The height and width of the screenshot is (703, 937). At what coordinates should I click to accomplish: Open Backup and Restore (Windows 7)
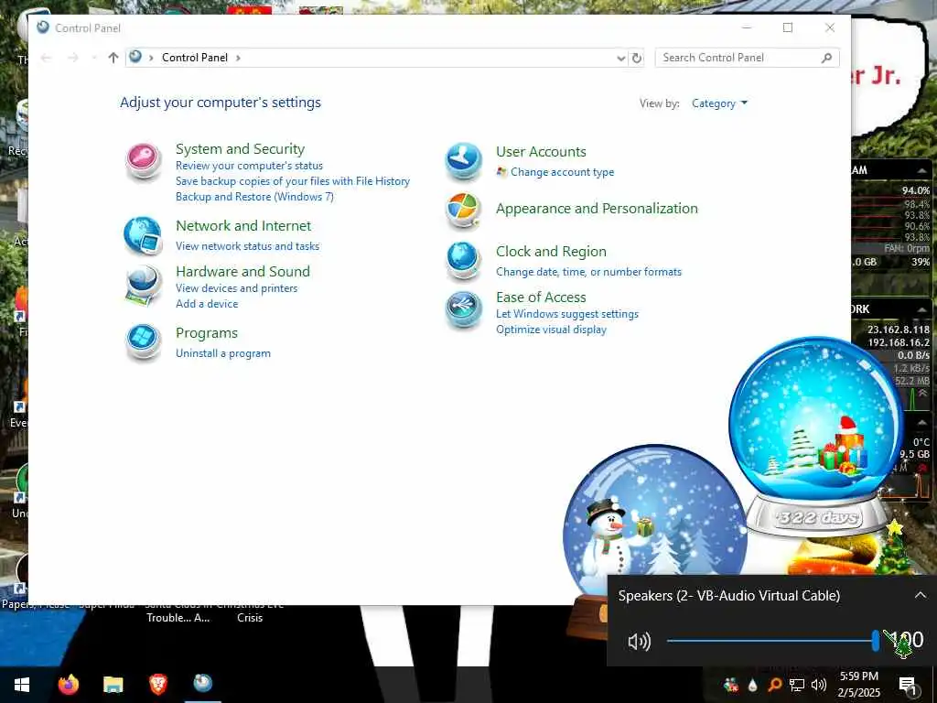pos(254,197)
